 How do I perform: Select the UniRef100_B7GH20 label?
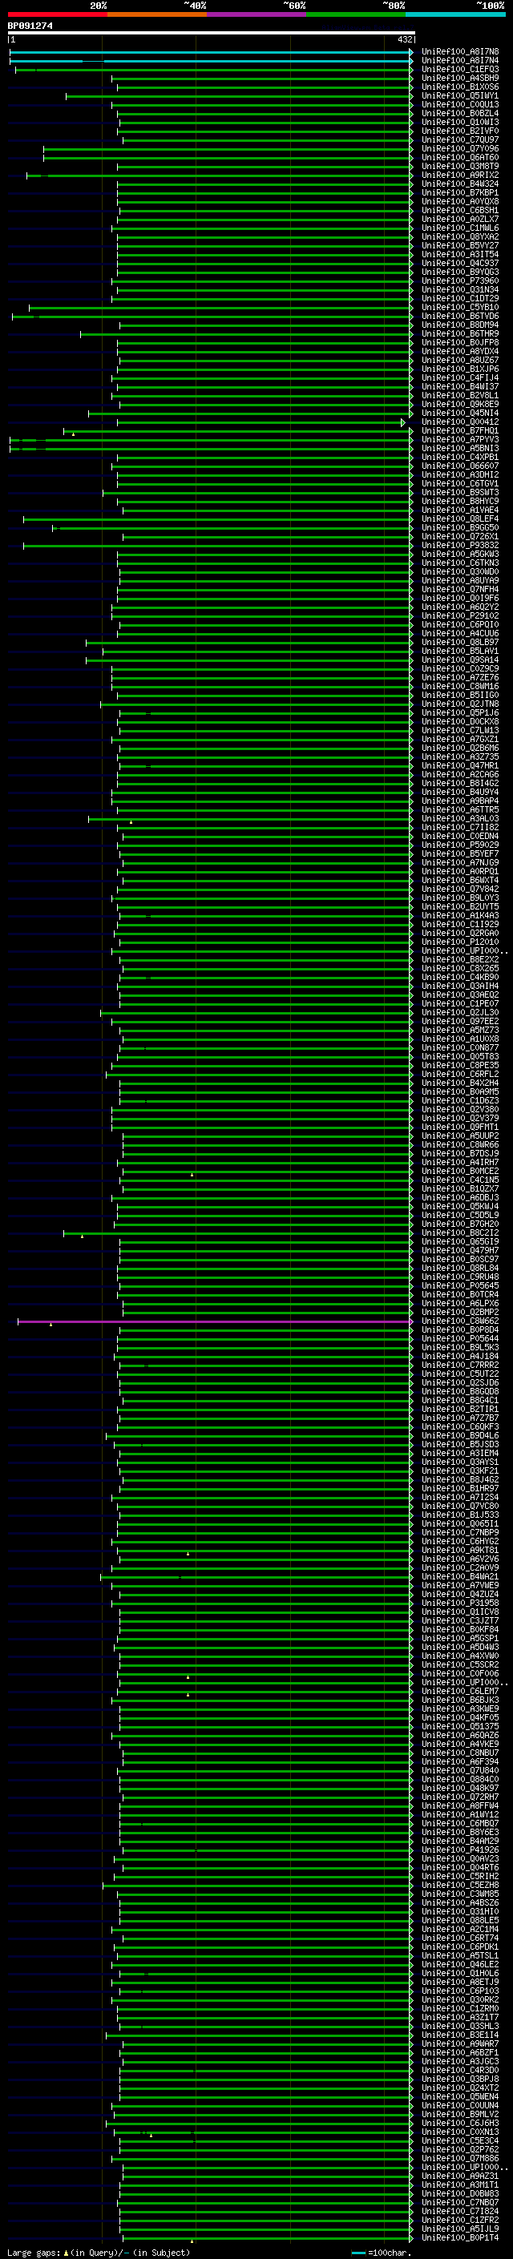click(460, 1224)
